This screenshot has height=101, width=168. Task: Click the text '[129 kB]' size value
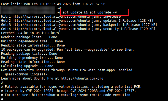pyautogui.click(x=148, y=29)
